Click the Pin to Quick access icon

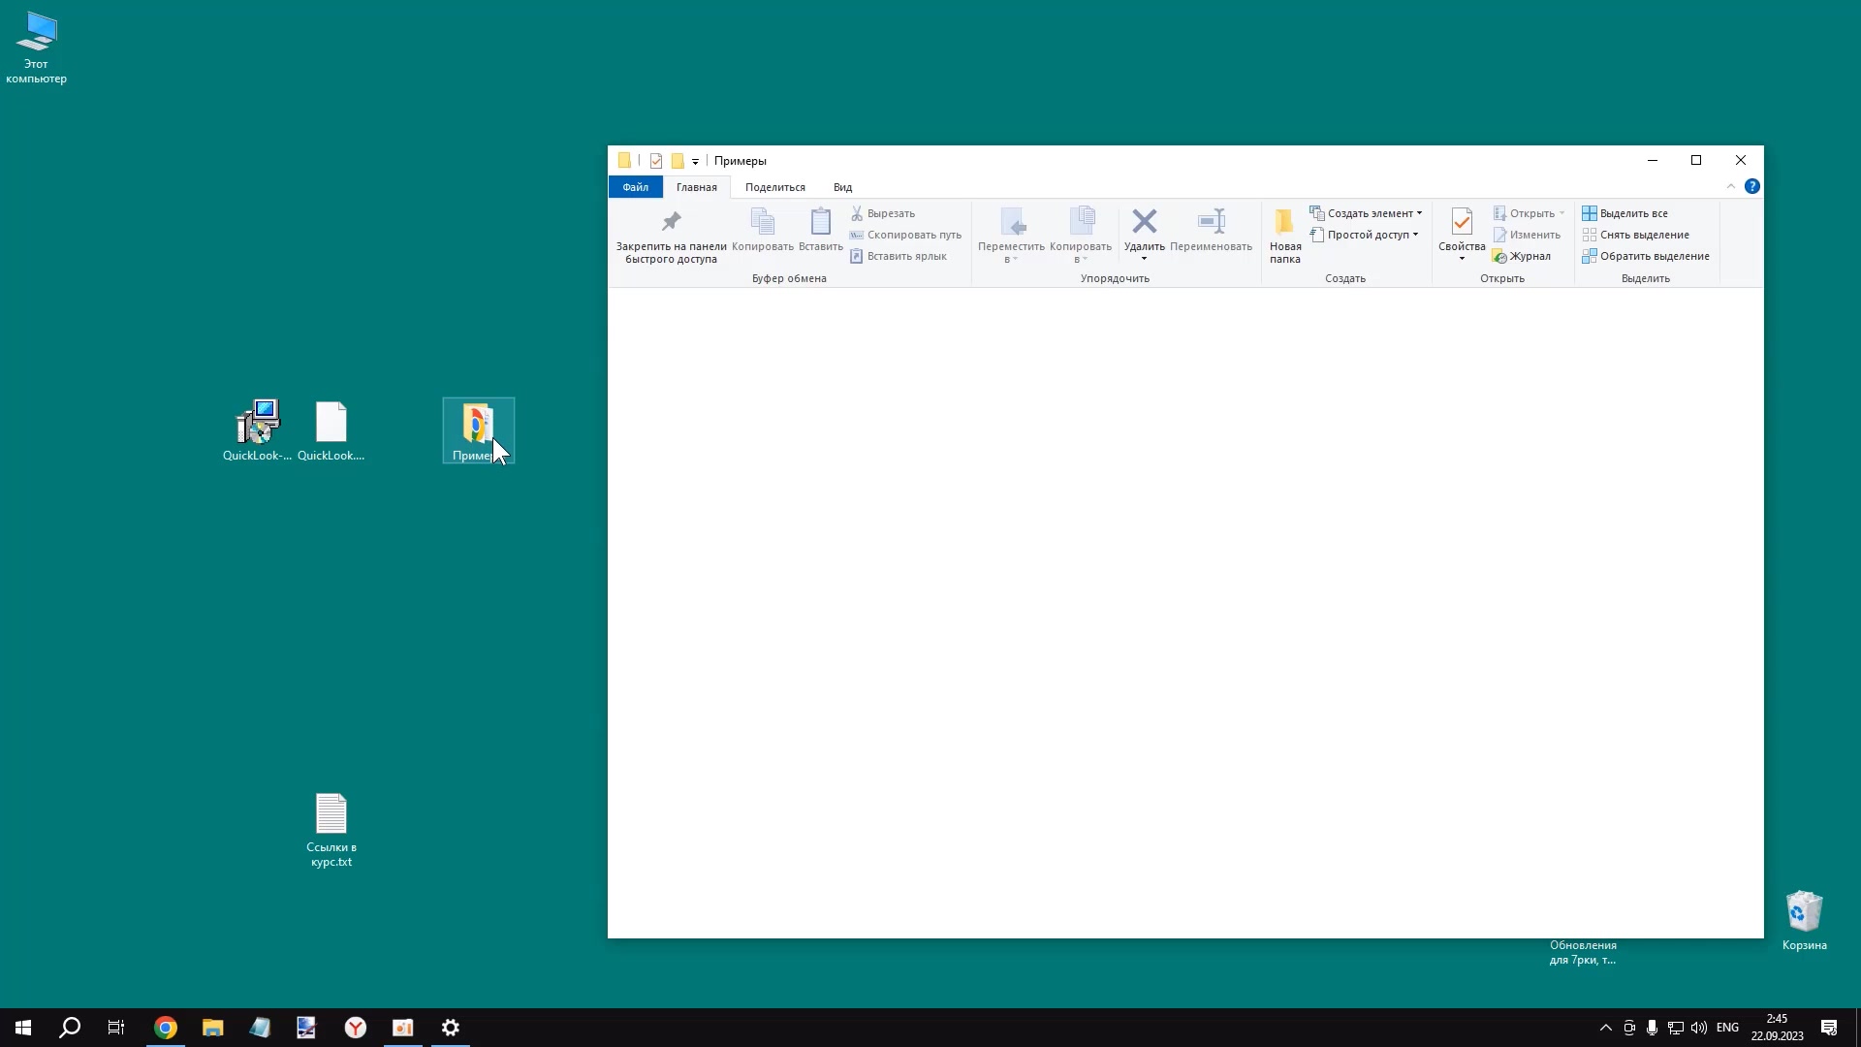pos(671,222)
